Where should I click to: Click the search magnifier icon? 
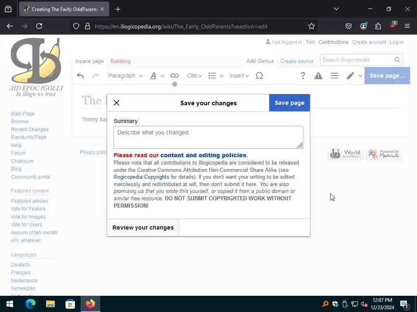pos(397,60)
